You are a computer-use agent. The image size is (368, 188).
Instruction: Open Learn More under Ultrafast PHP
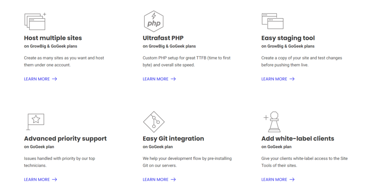click(156, 79)
